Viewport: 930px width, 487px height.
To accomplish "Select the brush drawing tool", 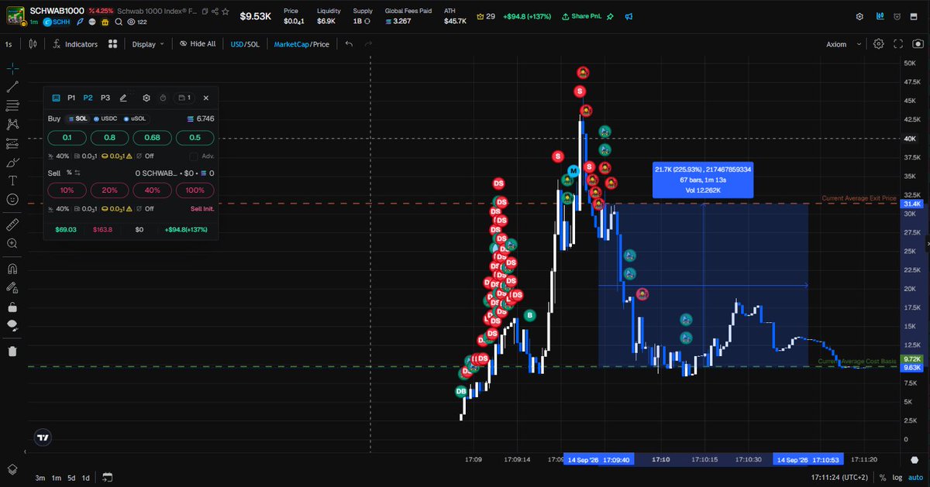I will pyautogui.click(x=12, y=162).
